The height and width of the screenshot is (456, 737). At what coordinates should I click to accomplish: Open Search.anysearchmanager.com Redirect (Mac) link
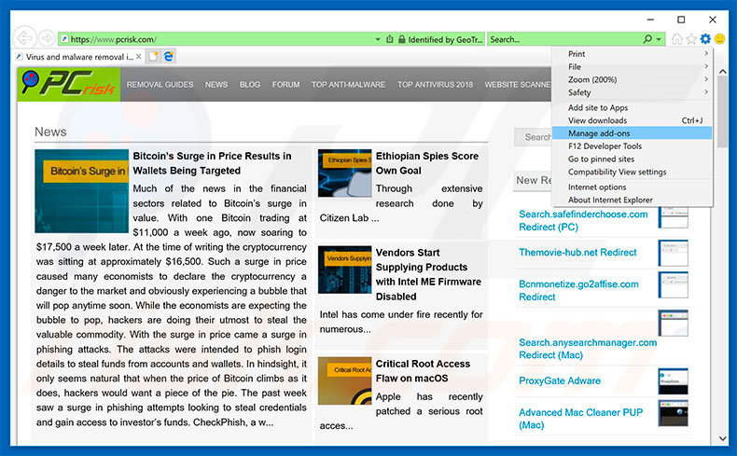coord(588,349)
